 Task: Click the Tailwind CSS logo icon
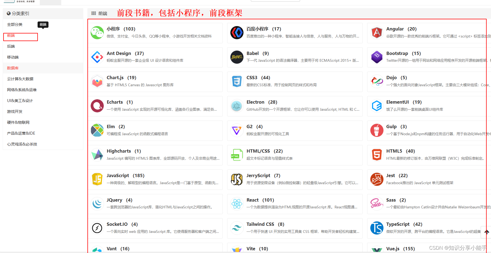coord(237,228)
